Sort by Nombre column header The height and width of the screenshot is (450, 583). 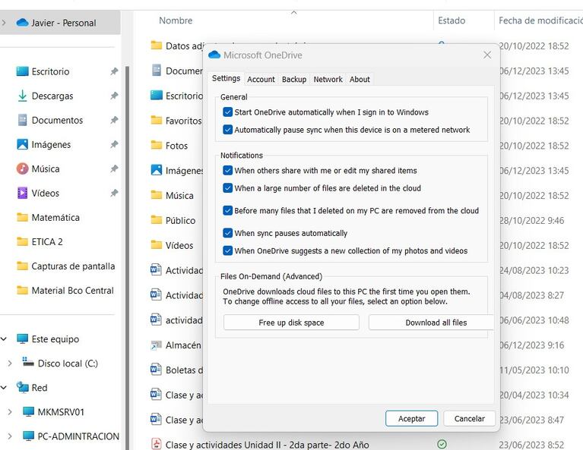tap(176, 20)
